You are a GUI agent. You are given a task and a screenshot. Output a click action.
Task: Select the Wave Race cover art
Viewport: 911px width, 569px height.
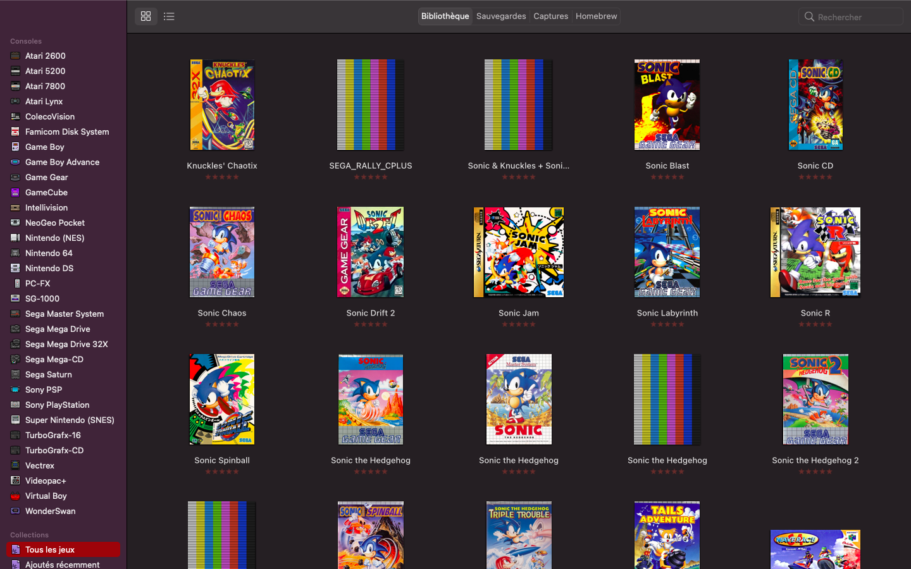(x=815, y=549)
